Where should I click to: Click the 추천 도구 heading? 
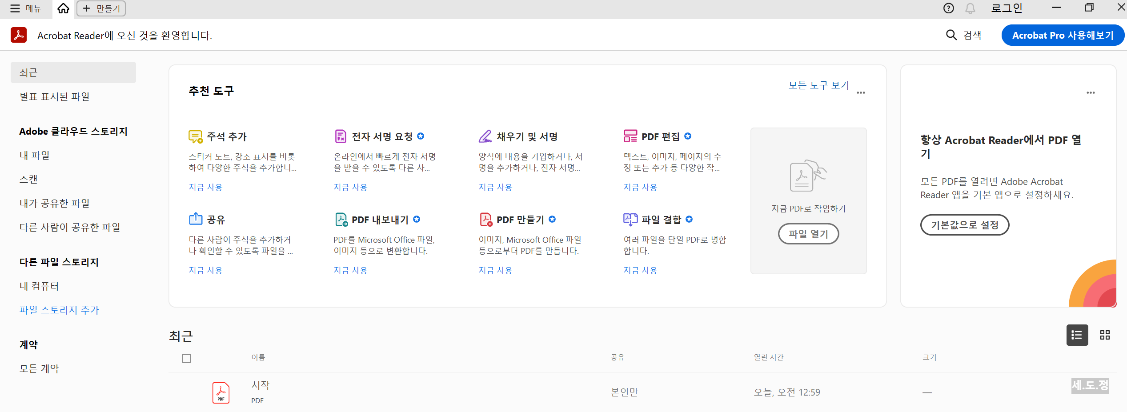211,91
